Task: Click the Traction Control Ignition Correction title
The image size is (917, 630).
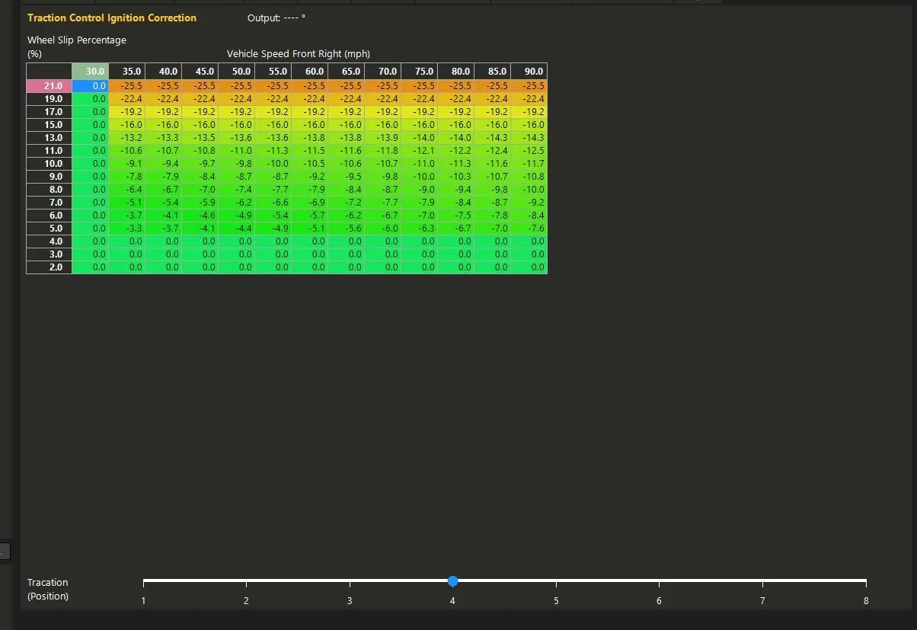Action: (x=112, y=18)
